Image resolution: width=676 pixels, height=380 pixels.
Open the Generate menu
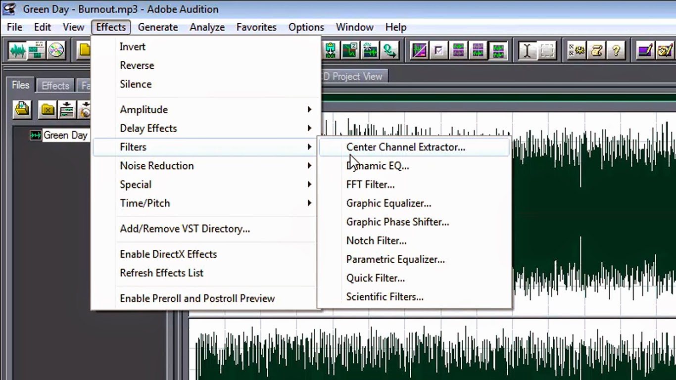(x=158, y=27)
